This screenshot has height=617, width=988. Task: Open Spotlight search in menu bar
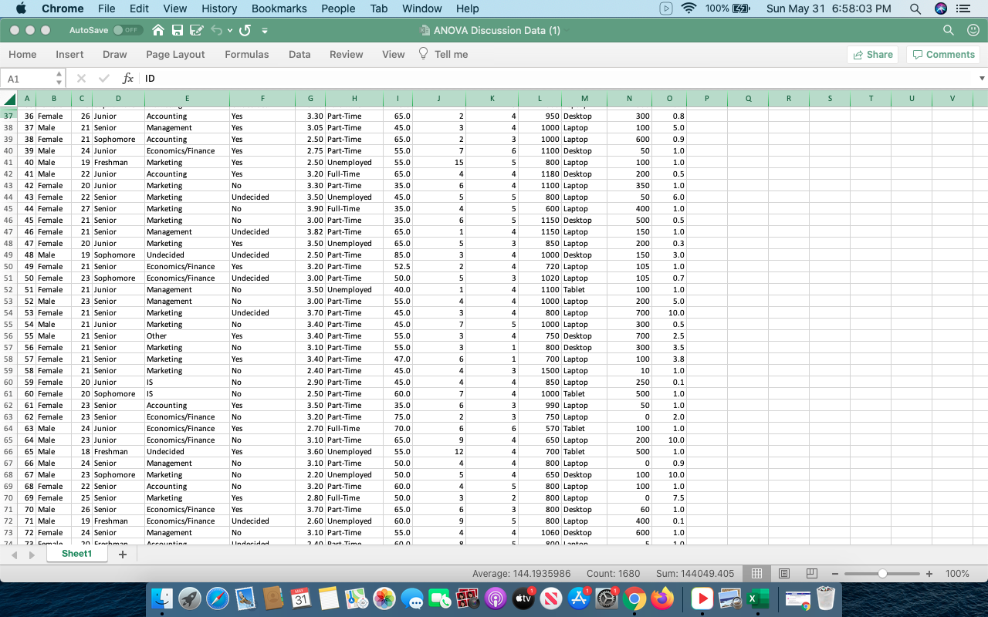pyautogui.click(x=915, y=8)
